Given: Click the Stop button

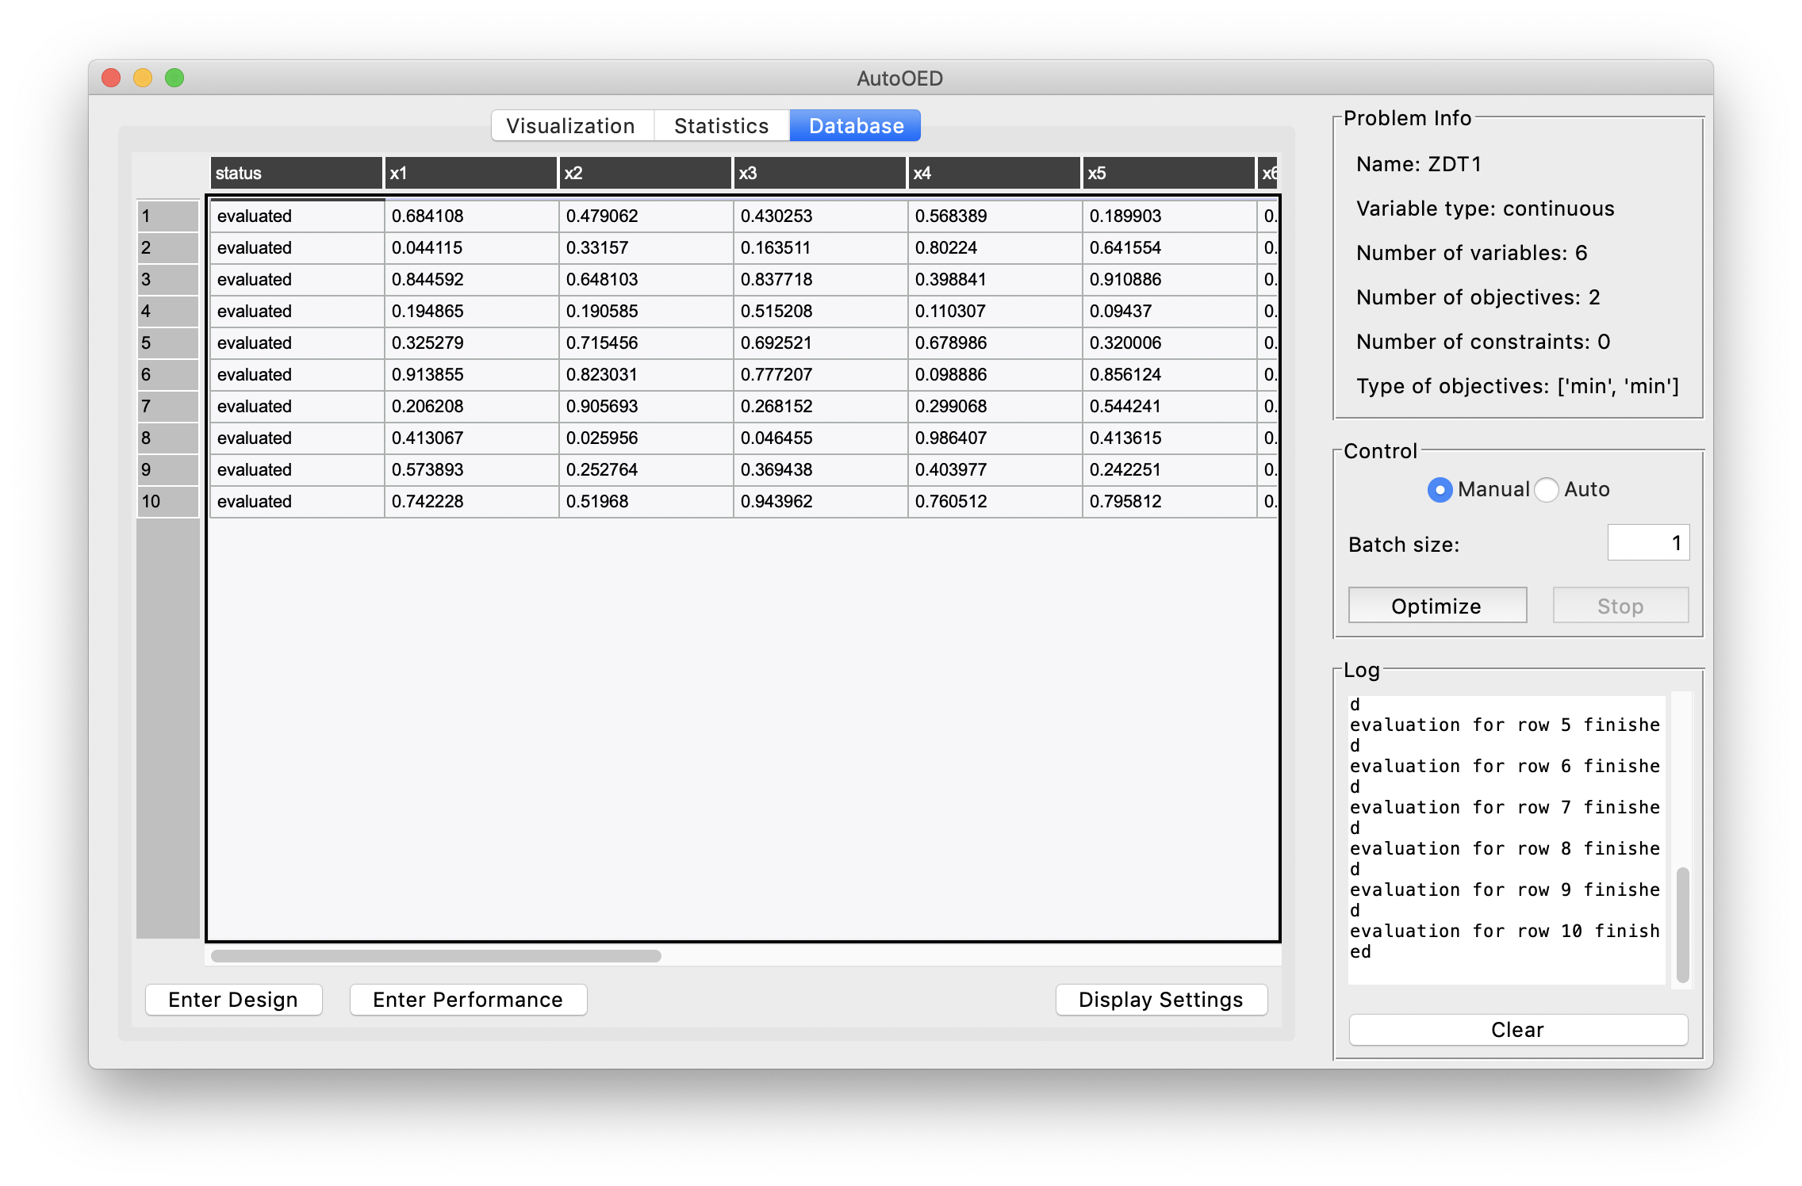Looking at the screenshot, I should click(x=1620, y=606).
